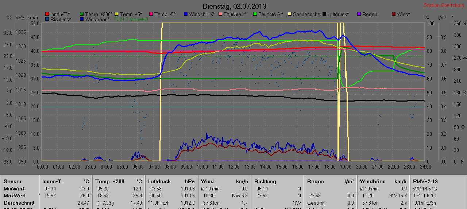Click the Luftdruck column header in table
Image resolution: width=467 pixels, height=209 pixels.
tap(159, 181)
